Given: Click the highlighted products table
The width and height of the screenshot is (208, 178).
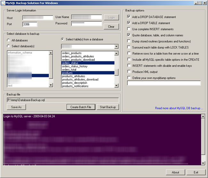Looking at the screenshot, I should pos(88,73).
